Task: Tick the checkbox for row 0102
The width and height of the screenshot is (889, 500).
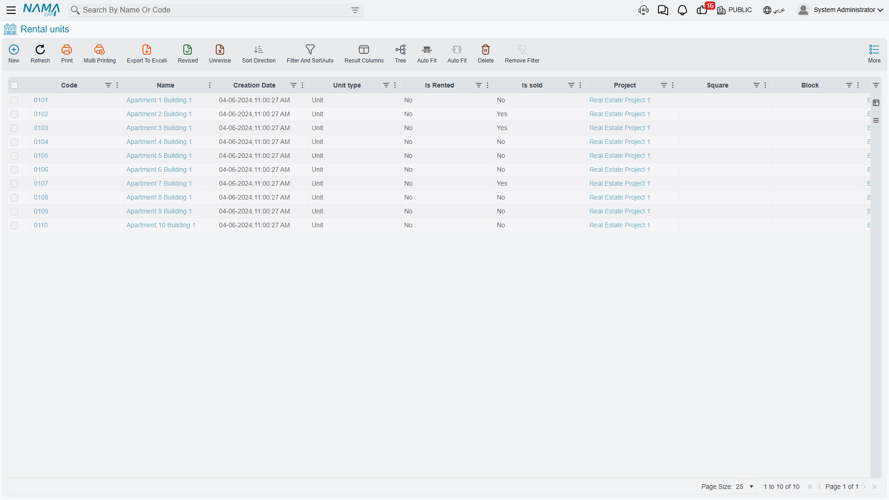Action: (14, 114)
